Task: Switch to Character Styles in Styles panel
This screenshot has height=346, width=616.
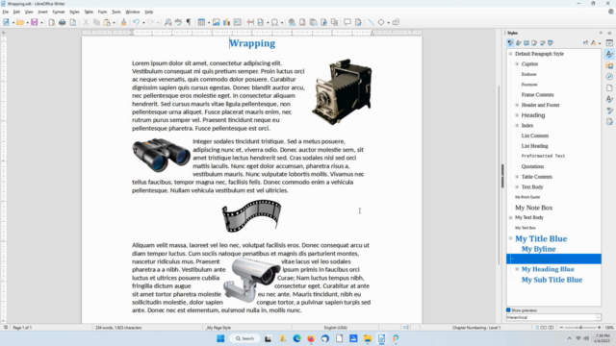Action: click(x=519, y=42)
